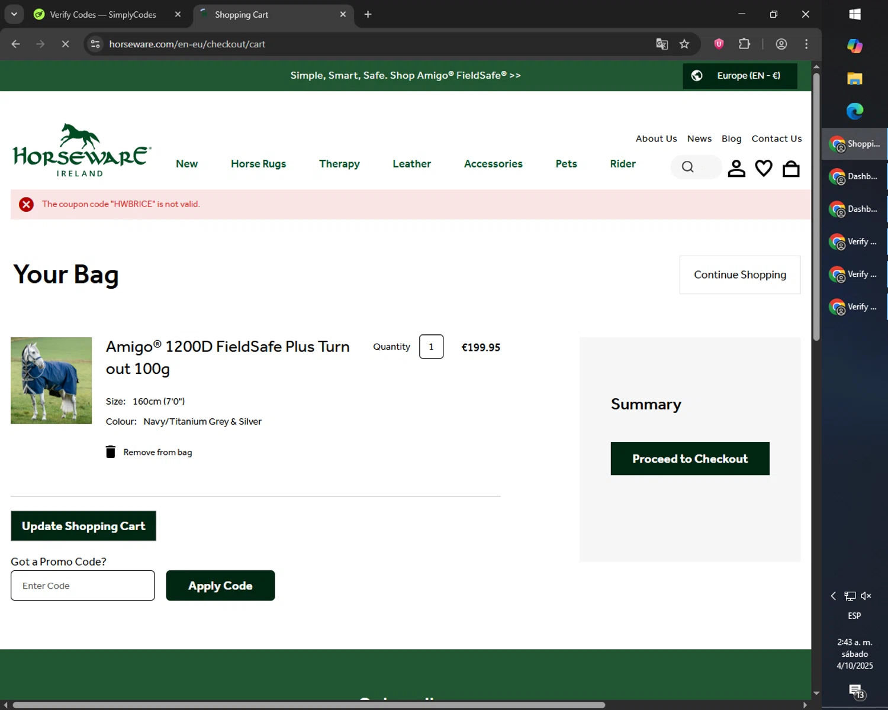This screenshot has width=888, height=710.
Task: Open the search icon in site header
Action: [687, 167]
